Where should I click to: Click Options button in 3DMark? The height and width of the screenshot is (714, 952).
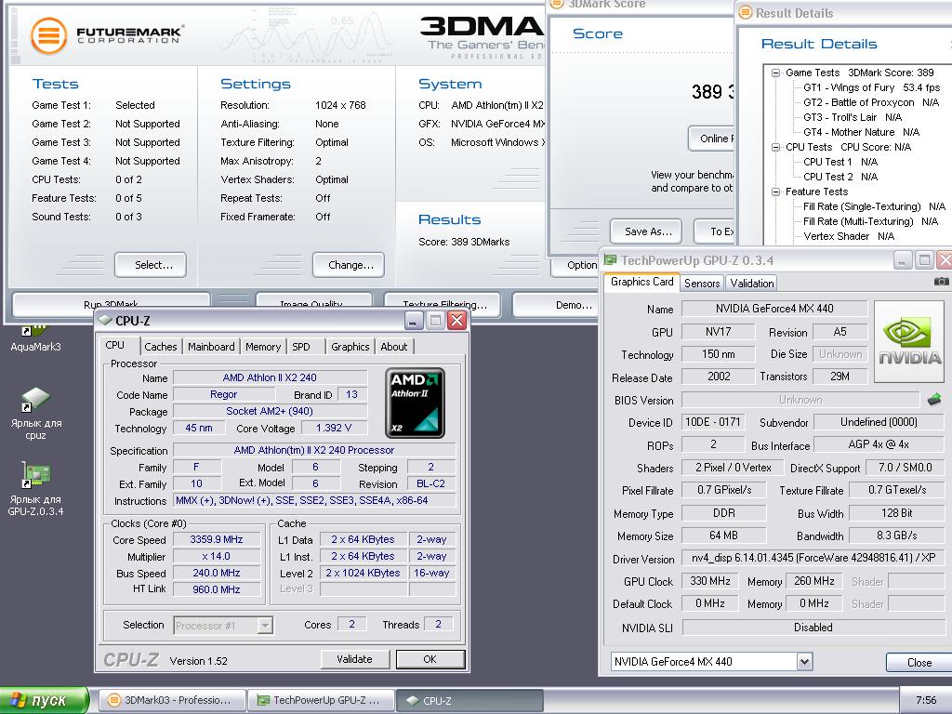pyautogui.click(x=575, y=265)
